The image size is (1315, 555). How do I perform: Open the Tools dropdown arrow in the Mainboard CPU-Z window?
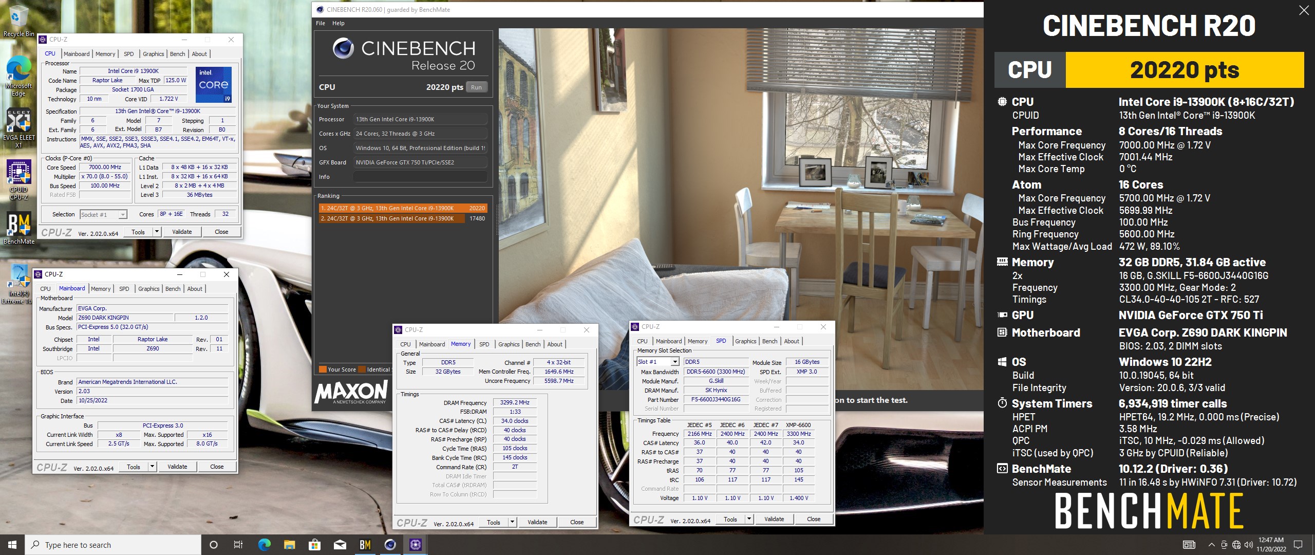coord(152,467)
